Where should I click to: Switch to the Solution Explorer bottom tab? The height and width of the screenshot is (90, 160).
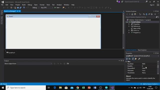click(131, 50)
